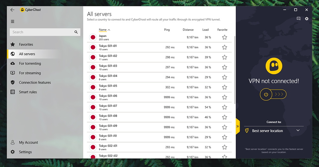
Task: Select All servers in sidebar
Action: coord(27,54)
